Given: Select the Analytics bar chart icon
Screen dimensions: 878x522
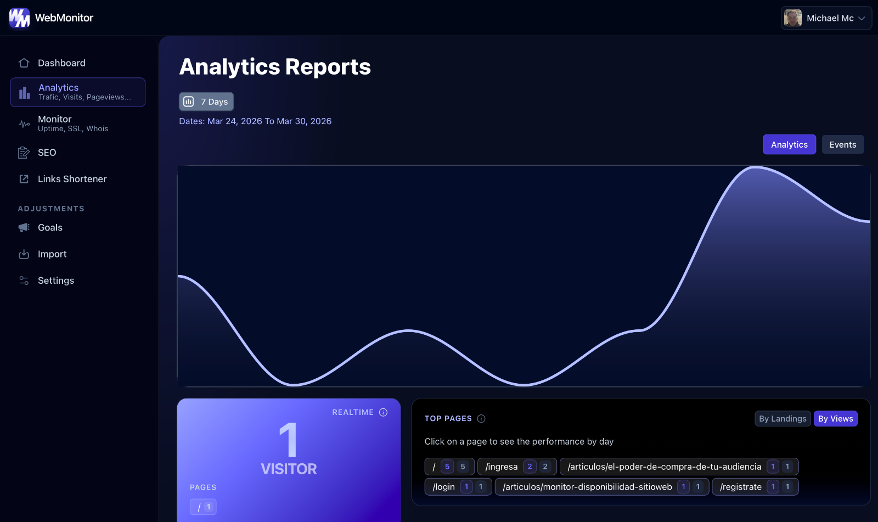Looking at the screenshot, I should click(24, 92).
